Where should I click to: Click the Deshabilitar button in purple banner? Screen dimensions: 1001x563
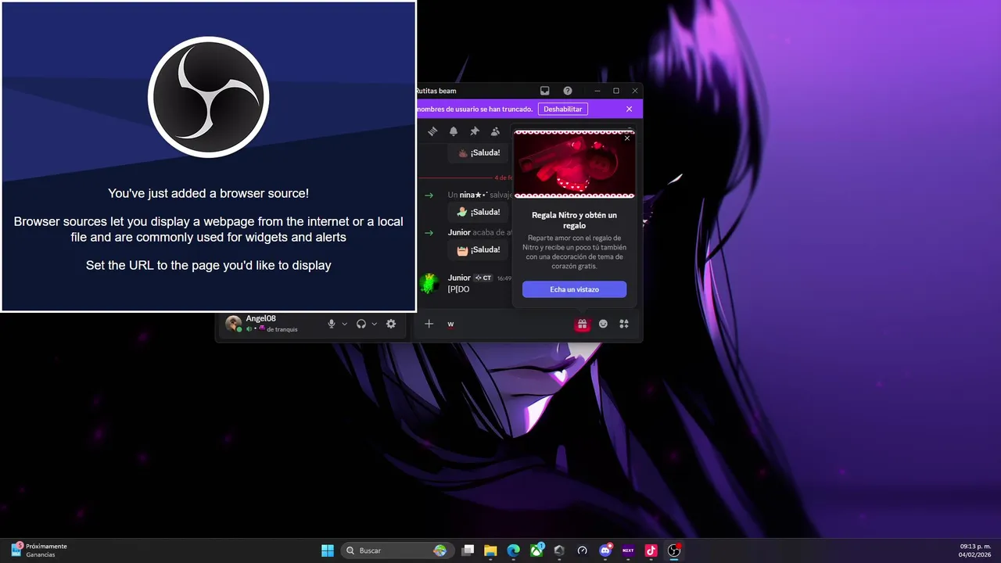pos(563,109)
